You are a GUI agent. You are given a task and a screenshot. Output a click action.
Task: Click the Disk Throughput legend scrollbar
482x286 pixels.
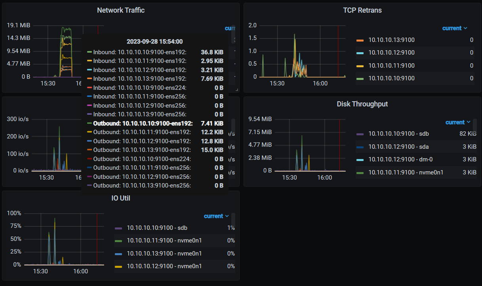pos(475,126)
